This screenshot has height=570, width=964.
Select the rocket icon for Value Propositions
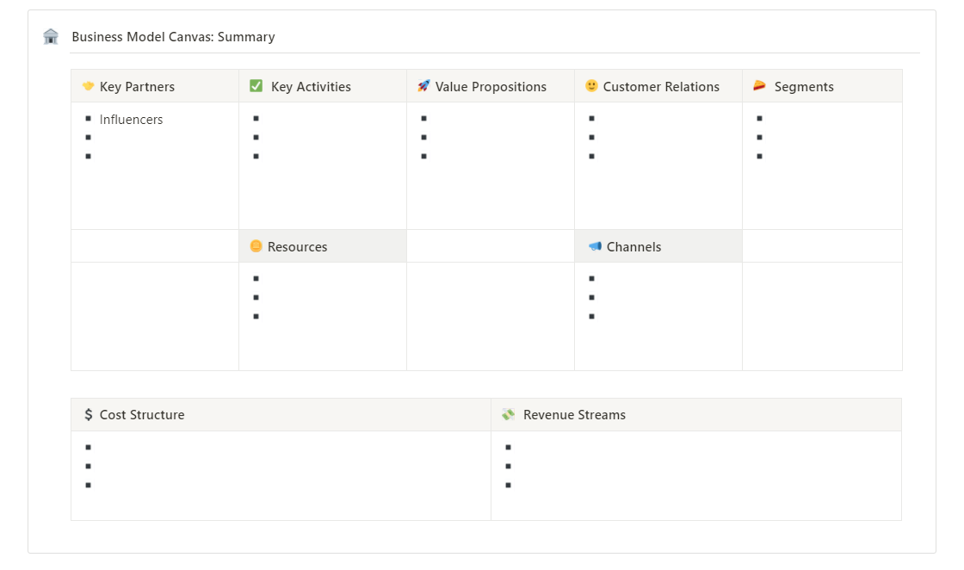click(x=423, y=86)
